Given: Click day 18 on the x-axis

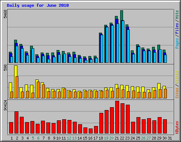Looking at the screenshot, I should click(101, 138).
